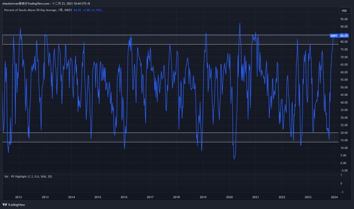Click the TradingView logo
354x209 pixels.
click(13, 205)
